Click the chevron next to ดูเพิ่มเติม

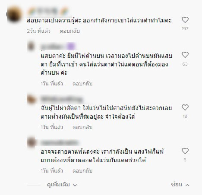coord(75,185)
